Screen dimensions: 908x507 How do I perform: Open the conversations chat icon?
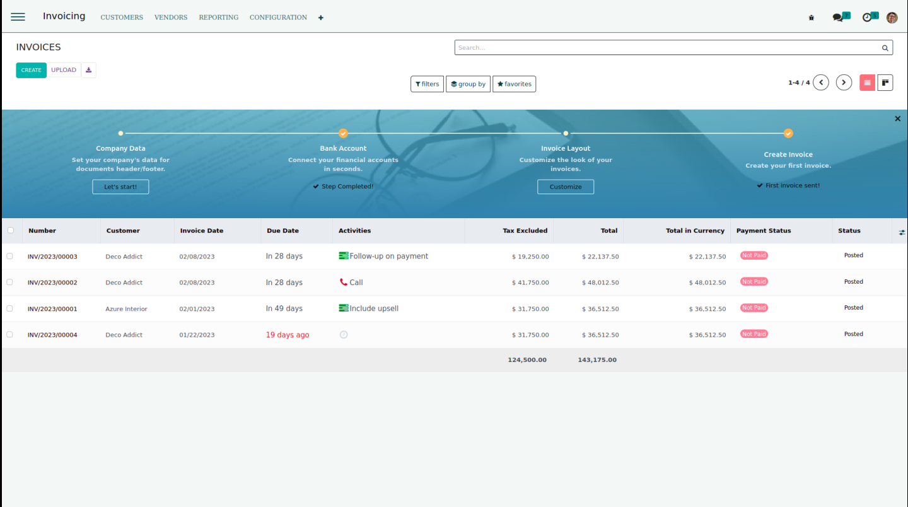click(x=838, y=18)
